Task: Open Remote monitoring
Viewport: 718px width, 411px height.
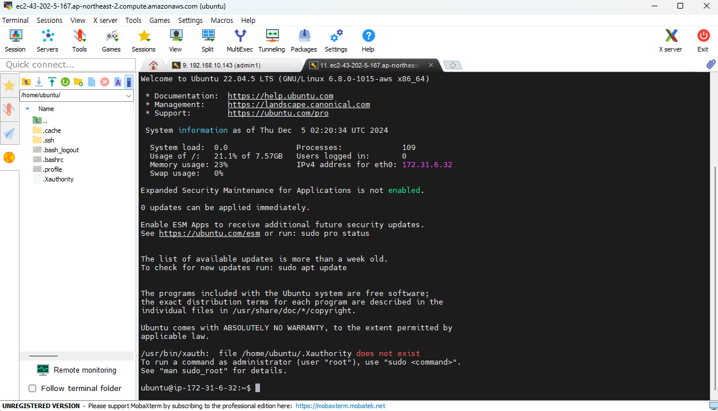Action: [x=76, y=370]
